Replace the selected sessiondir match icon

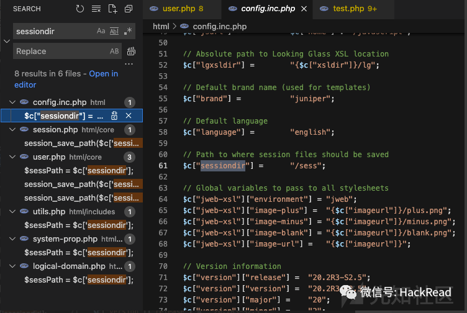pyautogui.click(x=114, y=116)
